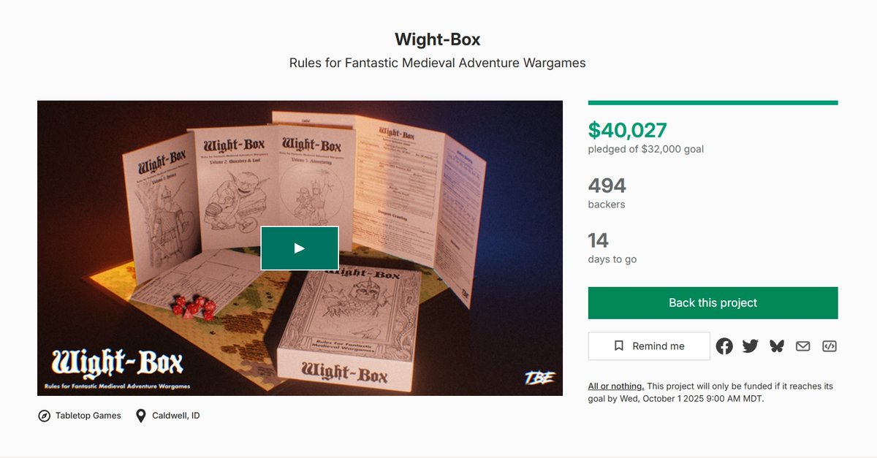This screenshot has width=877, height=458.
Task: Share via the Bluesky butterfly icon
Action: 777,346
